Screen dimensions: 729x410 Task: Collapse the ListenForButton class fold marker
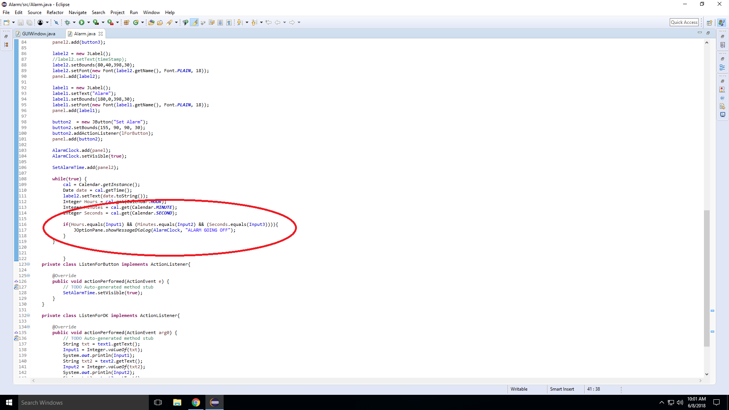pos(28,264)
